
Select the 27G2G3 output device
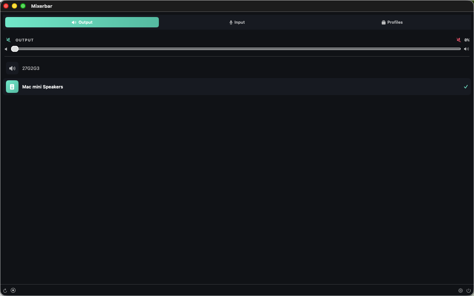click(237, 68)
